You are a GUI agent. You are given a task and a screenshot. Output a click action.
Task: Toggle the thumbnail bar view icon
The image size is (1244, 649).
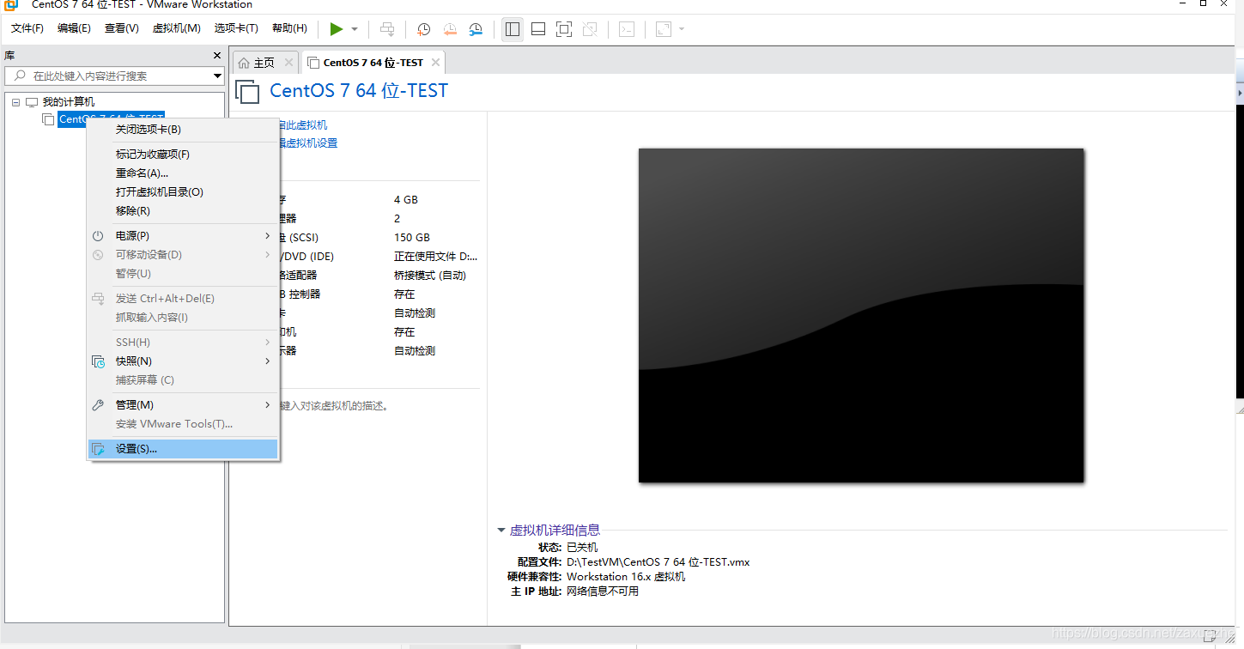pos(538,29)
